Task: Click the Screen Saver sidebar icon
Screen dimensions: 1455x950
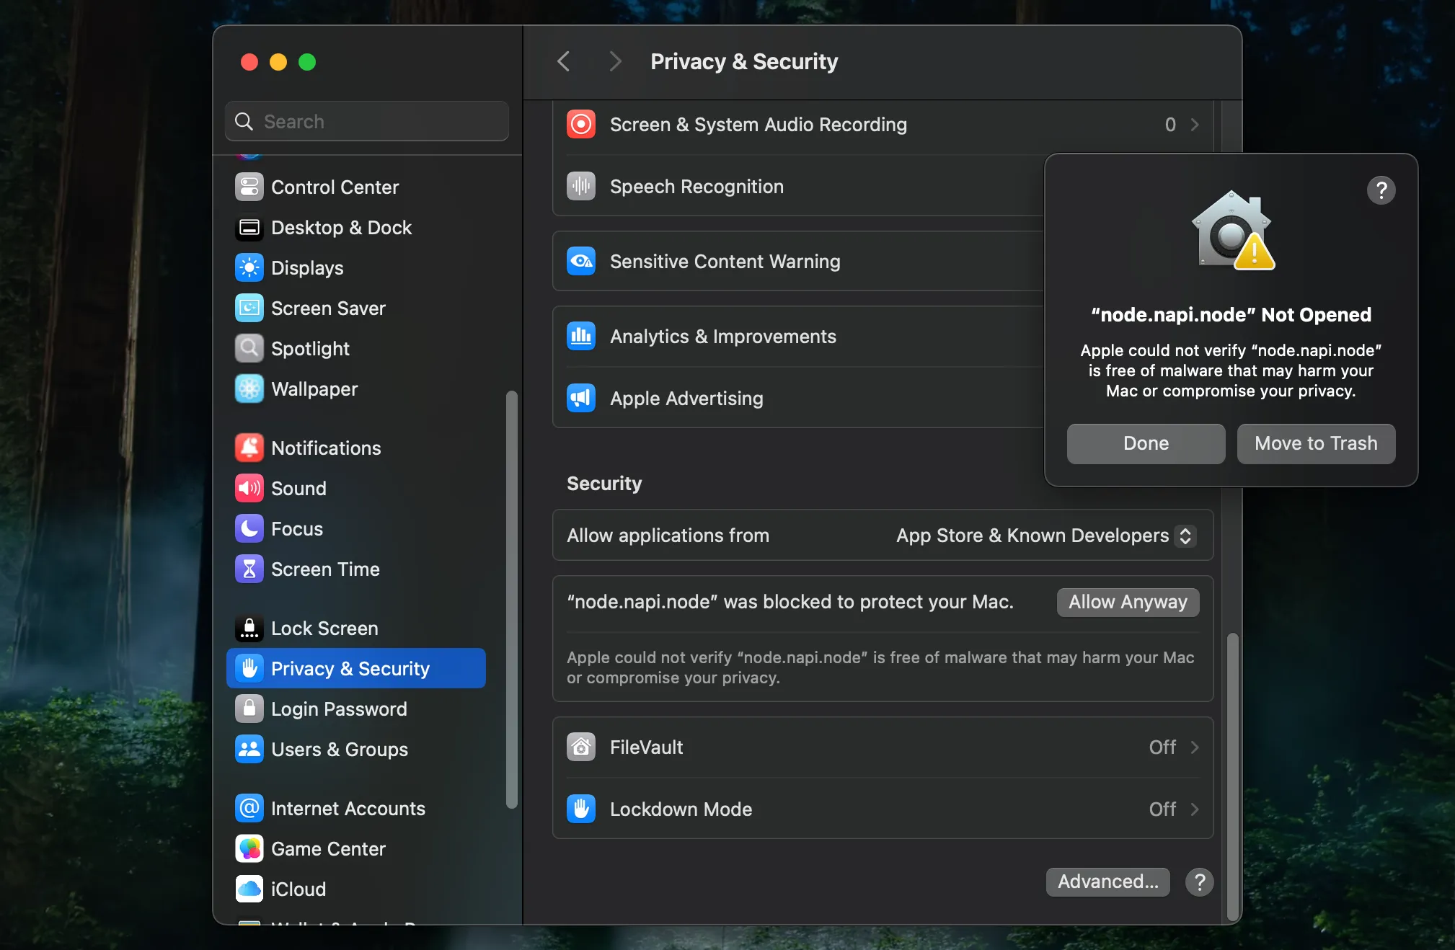Action: click(249, 308)
